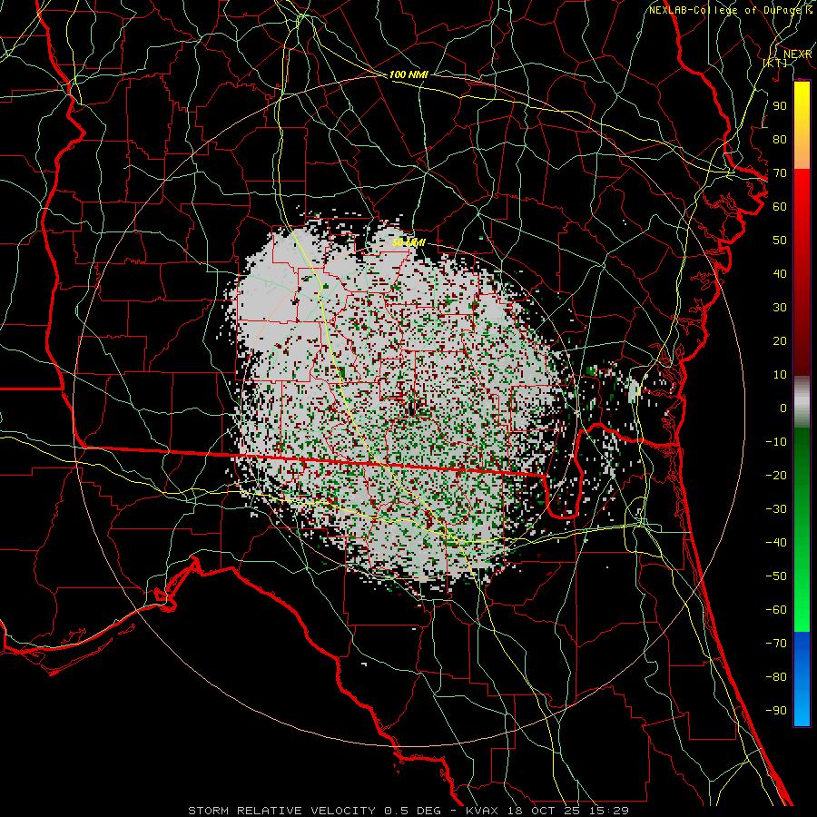Click the yellow segment of the velocity color bar

(802, 104)
